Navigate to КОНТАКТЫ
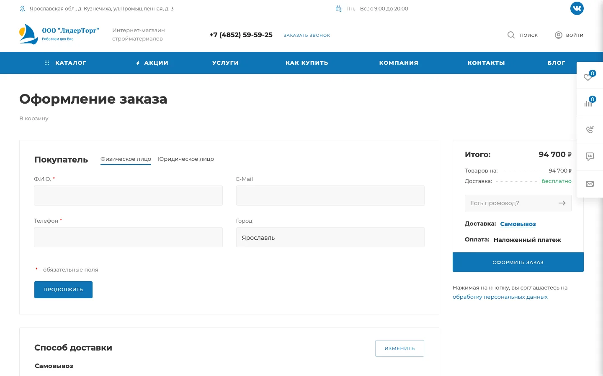This screenshot has width=603, height=376. [x=486, y=63]
